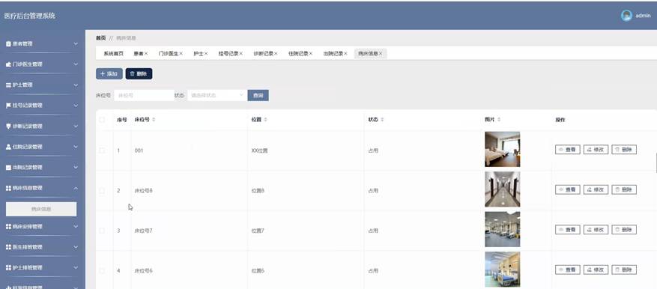Switch to the 系统首页 tab
The height and width of the screenshot is (289, 657).
114,54
